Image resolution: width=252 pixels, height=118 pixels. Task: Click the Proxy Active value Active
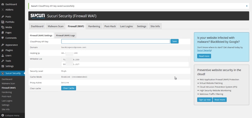coord(65,83)
